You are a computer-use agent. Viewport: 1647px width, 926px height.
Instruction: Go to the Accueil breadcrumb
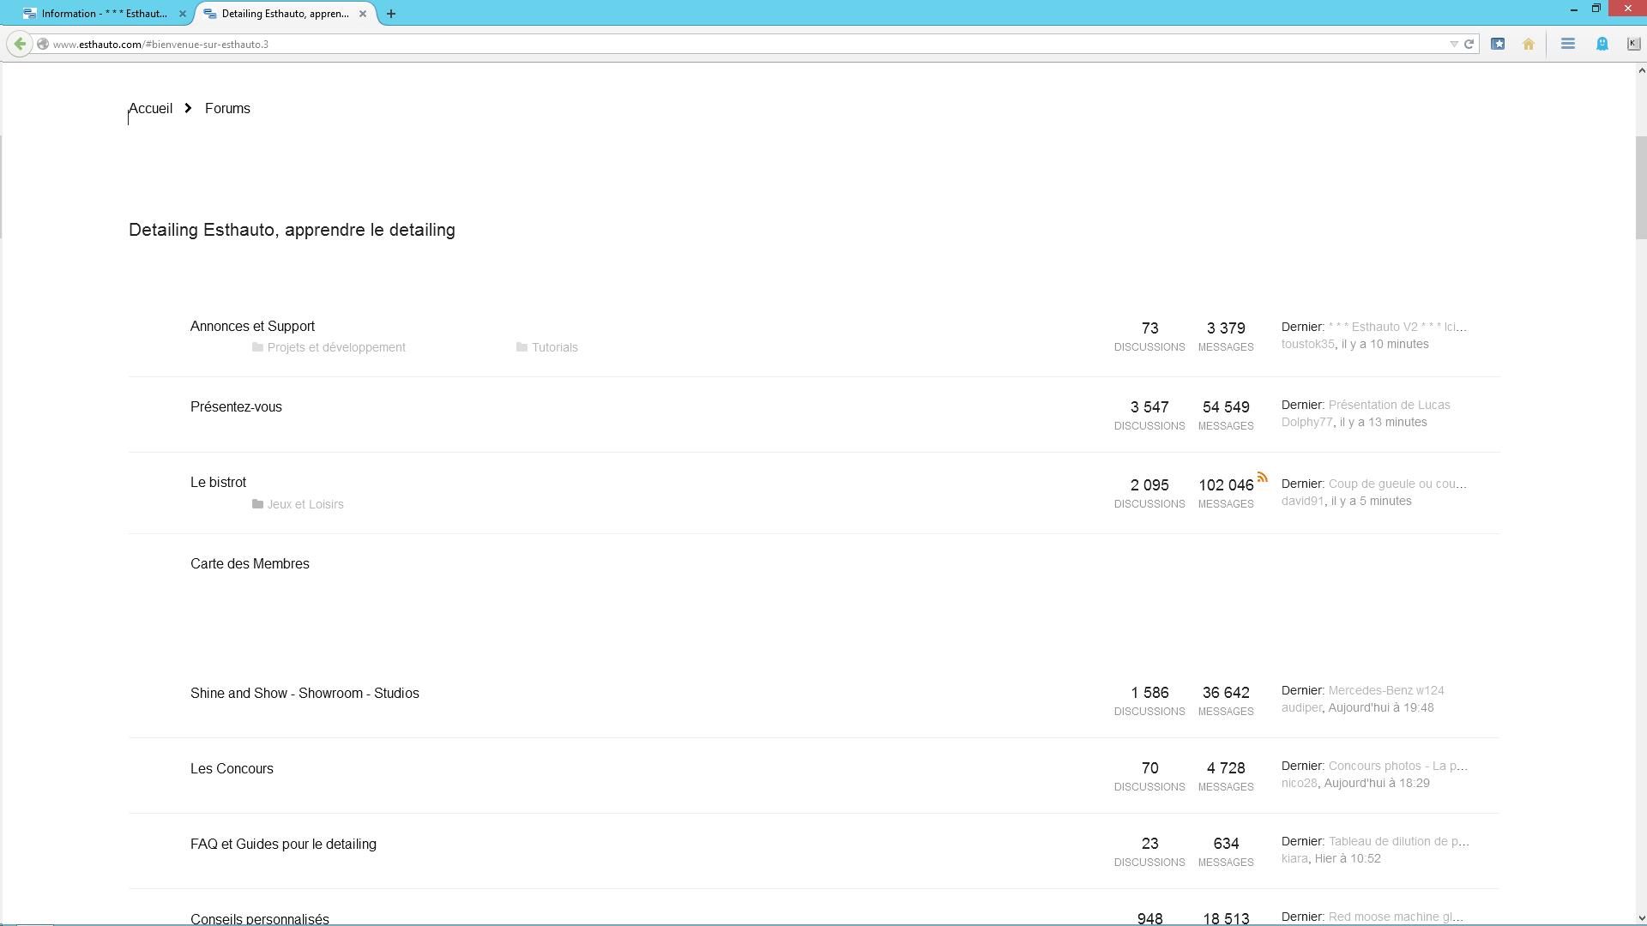(x=151, y=109)
